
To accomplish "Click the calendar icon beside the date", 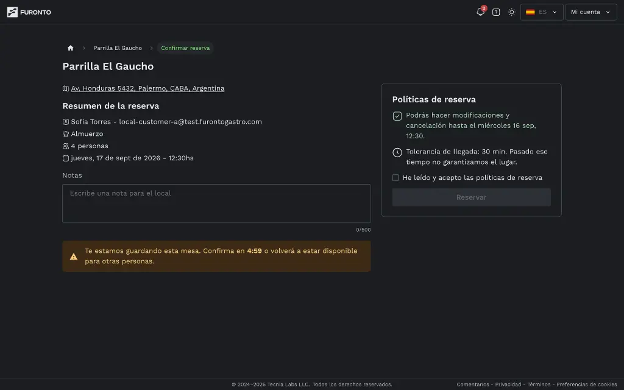I will [66, 158].
